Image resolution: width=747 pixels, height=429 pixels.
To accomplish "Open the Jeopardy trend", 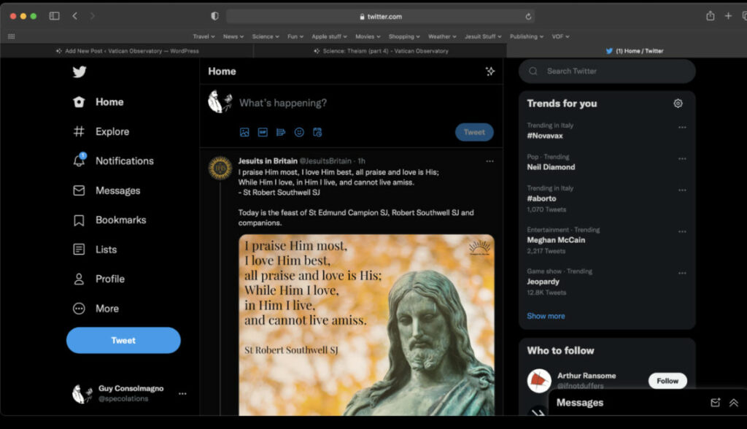I will coord(543,282).
